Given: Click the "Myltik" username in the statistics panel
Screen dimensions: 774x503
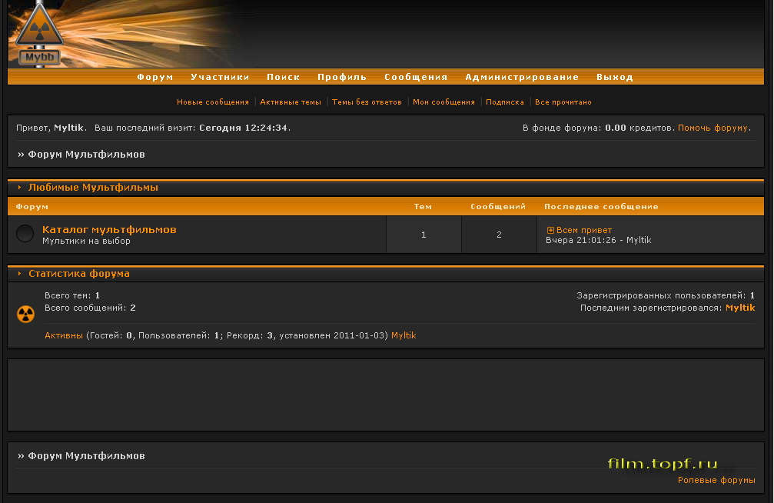Looking at the screenshot, I should click(740, 307).
